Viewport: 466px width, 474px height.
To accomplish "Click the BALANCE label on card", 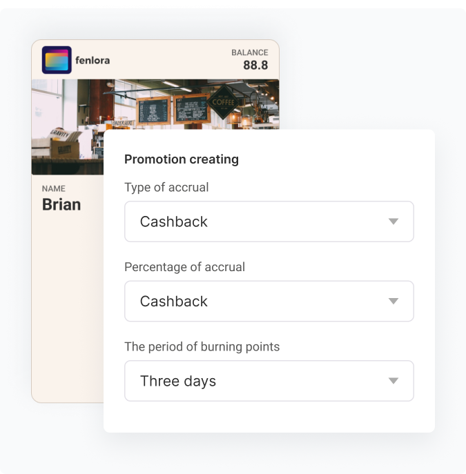I will click(249, 52).
